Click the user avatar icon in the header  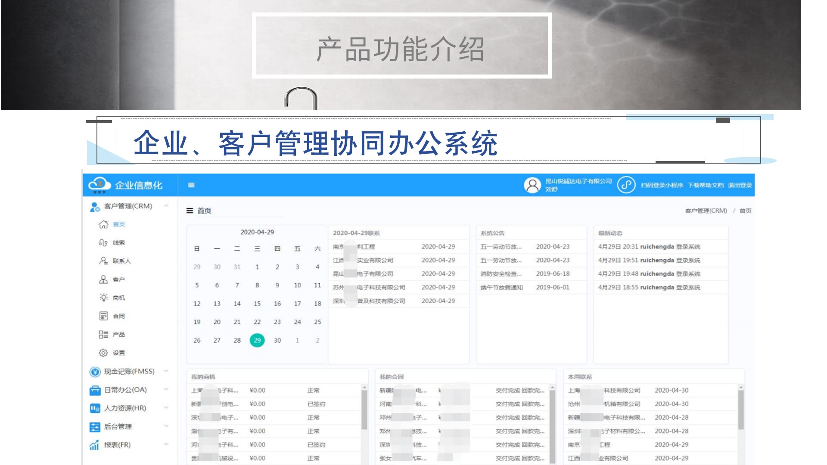pyautogui.click(x=532, y=185)
